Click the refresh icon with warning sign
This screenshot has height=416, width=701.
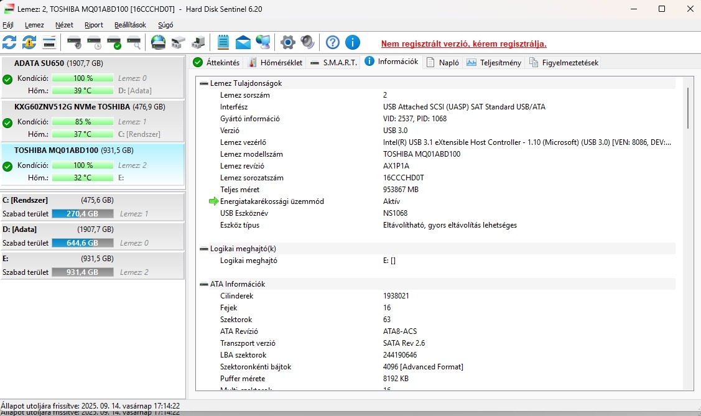[x=29, y=42]
